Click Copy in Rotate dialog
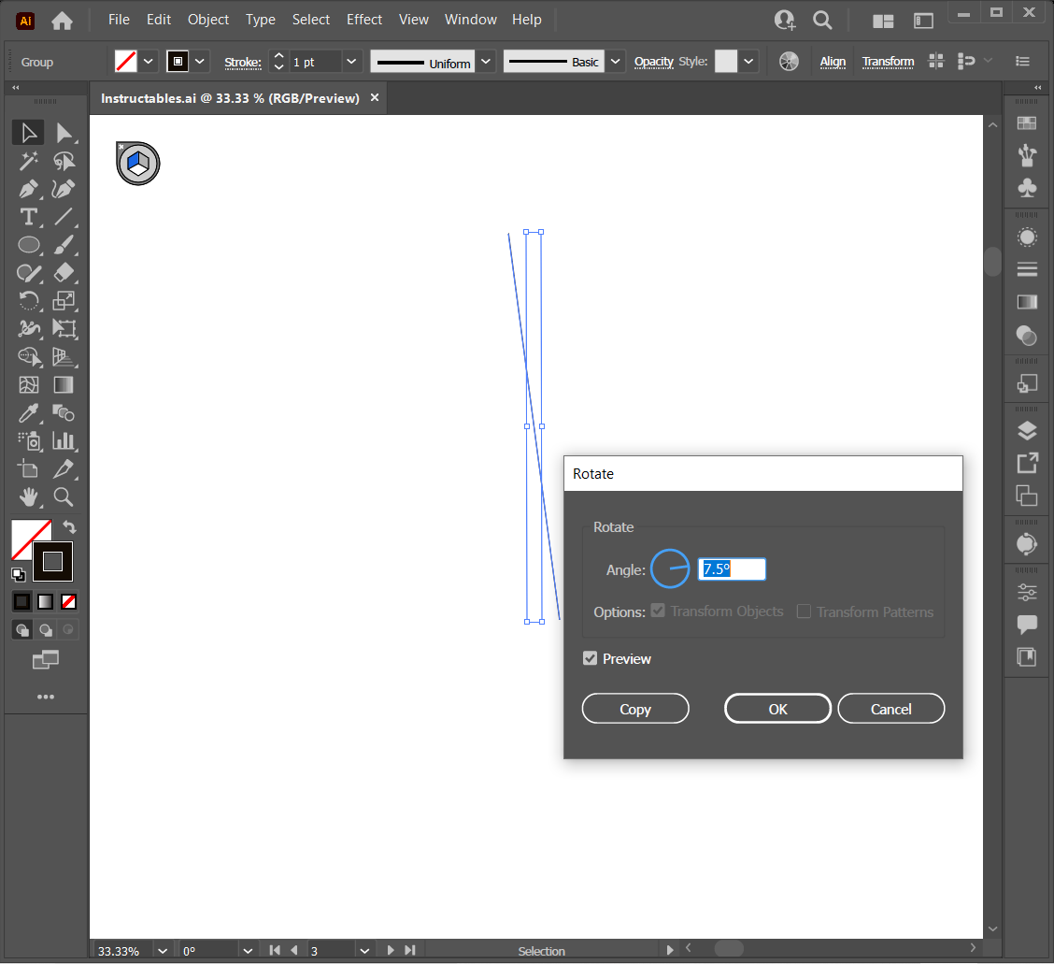This screenshot has height=964, width=1054. (635, 709)
